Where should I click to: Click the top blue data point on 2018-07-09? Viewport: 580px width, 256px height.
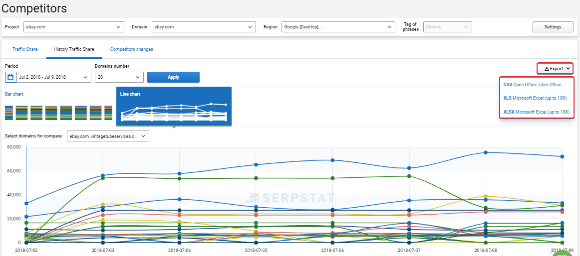click(562, 156)
